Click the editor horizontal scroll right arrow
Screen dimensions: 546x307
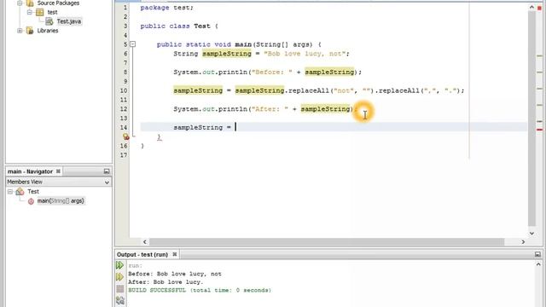[523, 242]
